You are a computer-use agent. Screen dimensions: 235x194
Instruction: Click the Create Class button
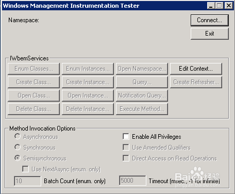pyautogui.click(x=33, y=82)
